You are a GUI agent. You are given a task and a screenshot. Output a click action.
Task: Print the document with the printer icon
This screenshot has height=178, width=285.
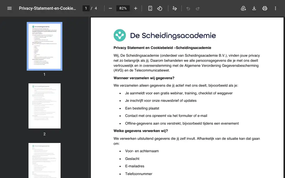[x=265, y=8]
